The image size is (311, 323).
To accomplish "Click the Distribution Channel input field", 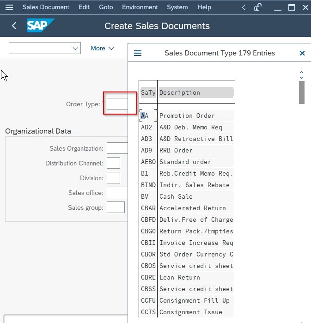I will (x=113, y=163).
